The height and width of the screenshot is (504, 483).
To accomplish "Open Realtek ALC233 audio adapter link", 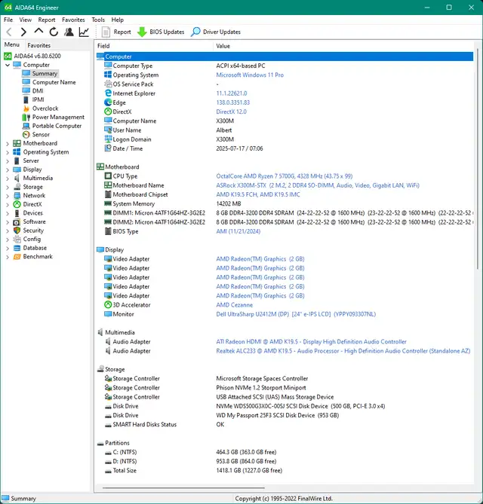I will pyautogui.click(x=343, y=351).
